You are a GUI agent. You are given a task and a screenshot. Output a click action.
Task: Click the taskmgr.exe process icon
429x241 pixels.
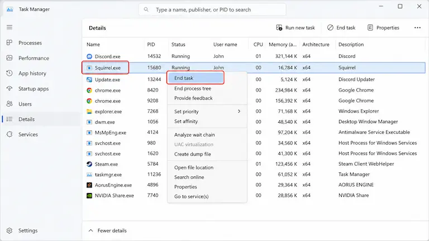coord(89,174)
